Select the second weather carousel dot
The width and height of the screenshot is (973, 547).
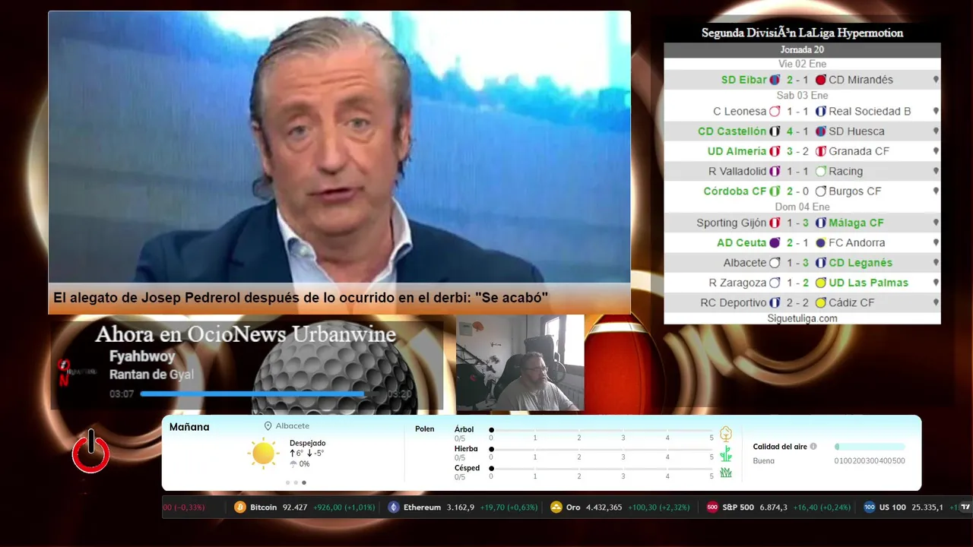[x=296, y=482]
